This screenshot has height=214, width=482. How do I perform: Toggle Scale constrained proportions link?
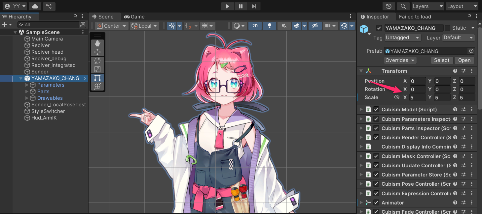tap(397, 97)
